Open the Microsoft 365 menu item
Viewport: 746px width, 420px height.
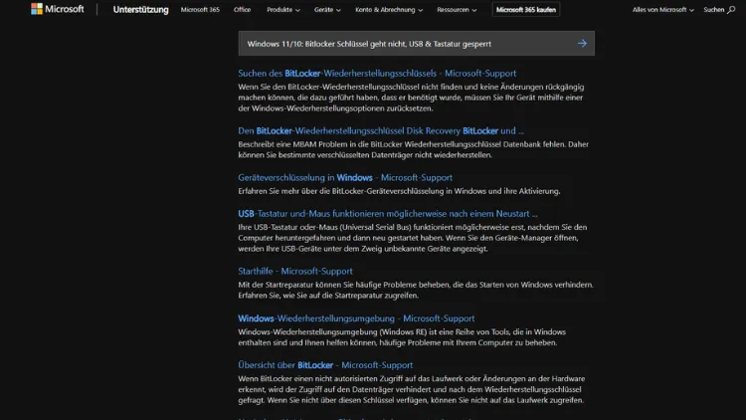pyautogui.click(x=200, y=10)
